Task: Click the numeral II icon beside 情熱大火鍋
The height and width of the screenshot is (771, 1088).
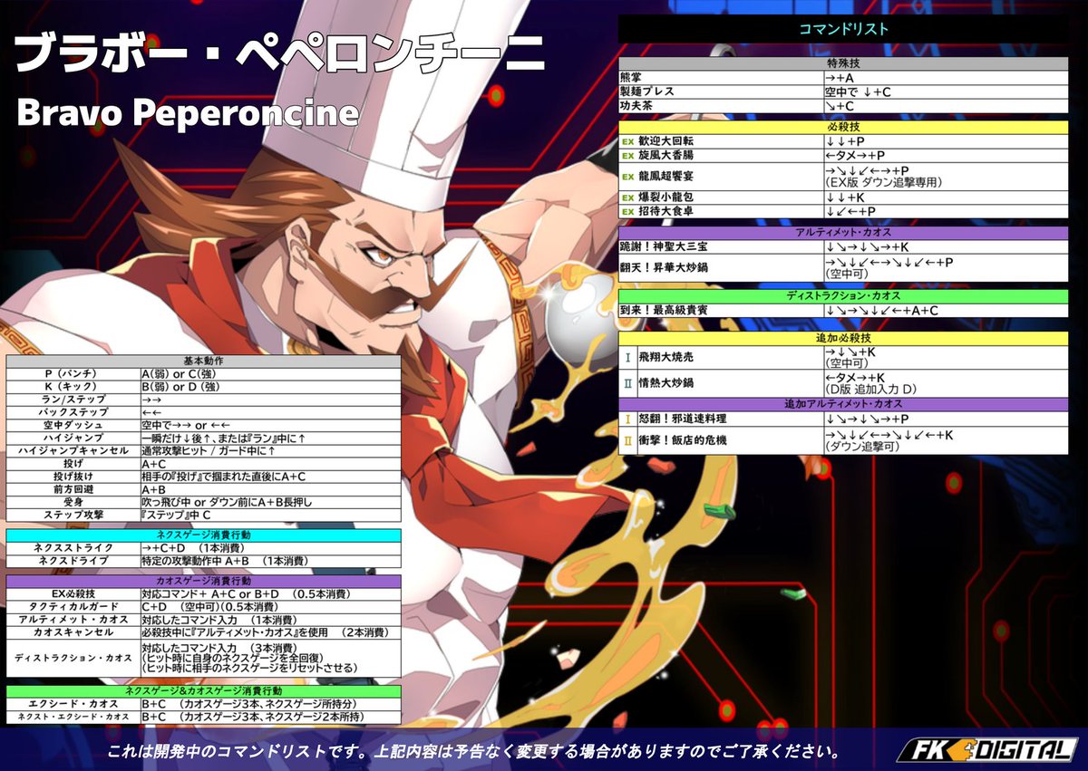Action: [627, 382]
